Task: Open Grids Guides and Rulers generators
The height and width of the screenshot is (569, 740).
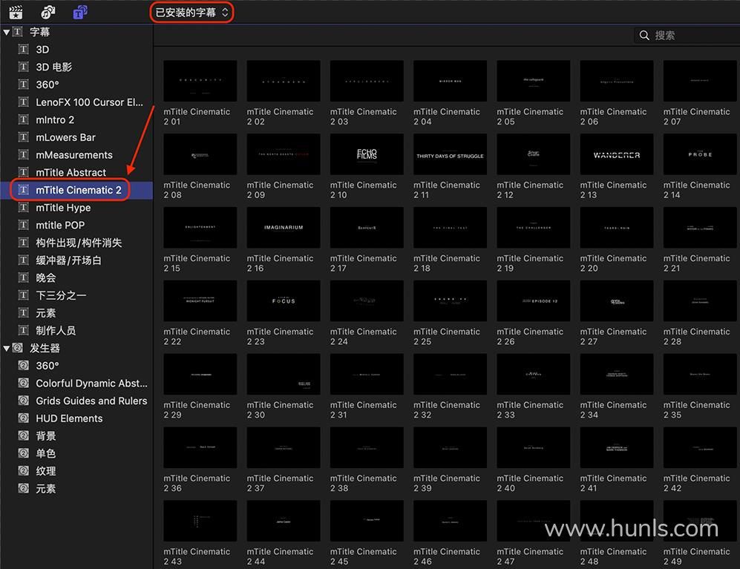Action: (x=91, y=401)
